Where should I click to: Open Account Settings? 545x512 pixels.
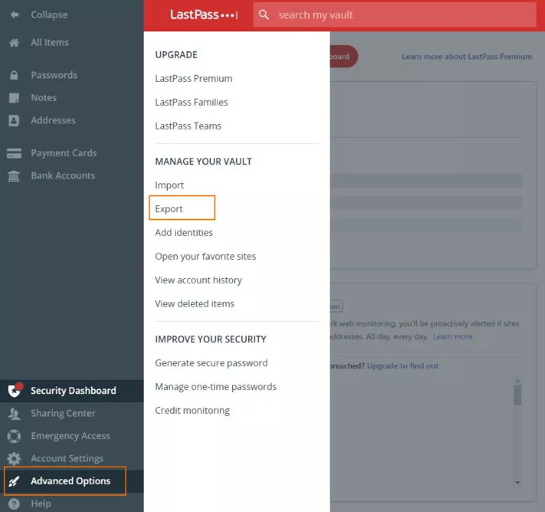(65, 458)
